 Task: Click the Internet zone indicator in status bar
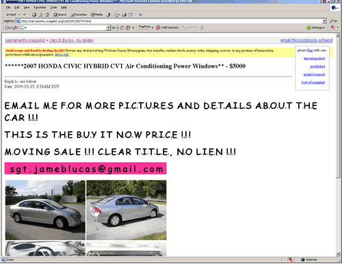[309, 260]
